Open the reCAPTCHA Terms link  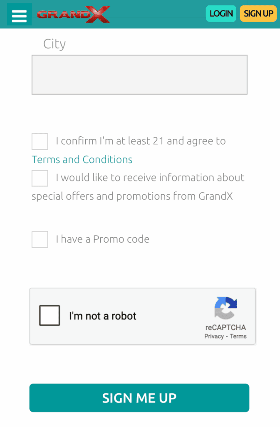pyautogui.click(x=238, y=337)
